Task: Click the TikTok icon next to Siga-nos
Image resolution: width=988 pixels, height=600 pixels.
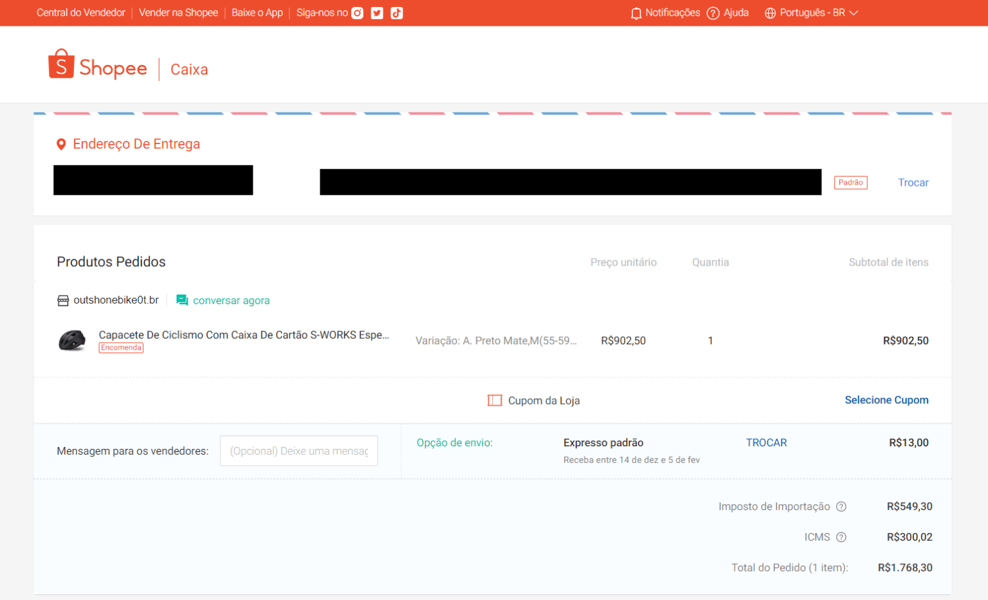Action: (396, 12)
